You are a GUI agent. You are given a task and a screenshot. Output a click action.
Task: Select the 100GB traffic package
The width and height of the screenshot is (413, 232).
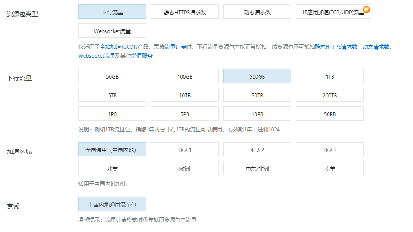pyautogui.click(x=184, y=76)
